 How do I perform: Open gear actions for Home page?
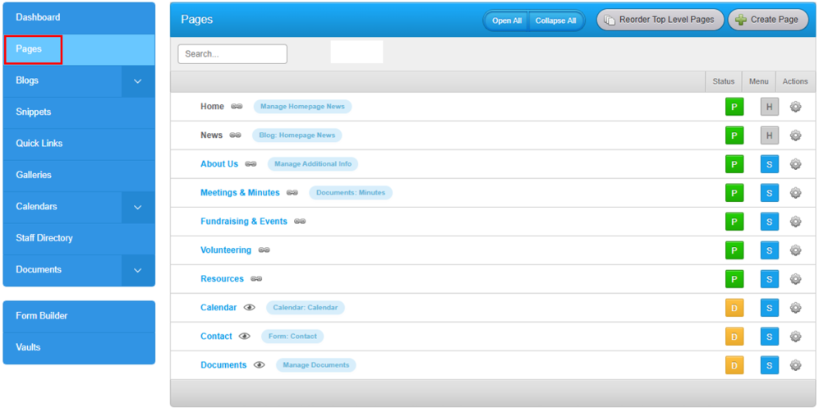click(795, 107)
